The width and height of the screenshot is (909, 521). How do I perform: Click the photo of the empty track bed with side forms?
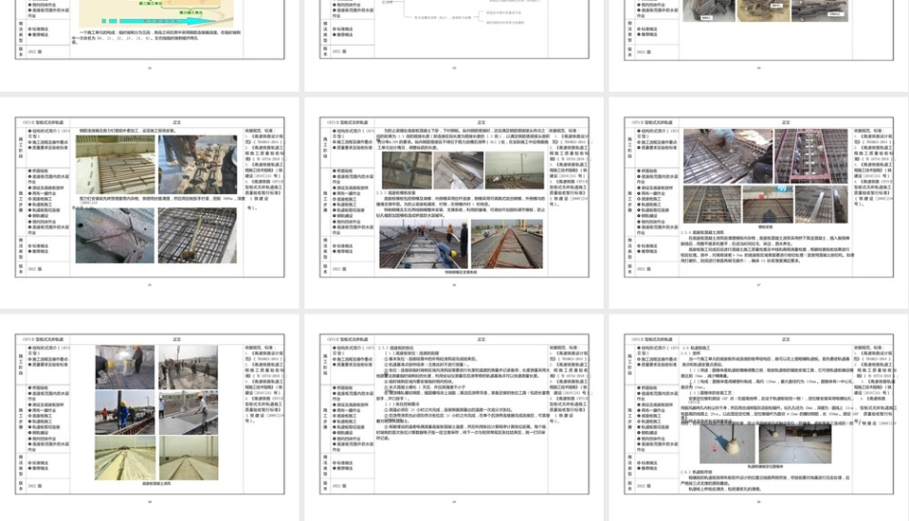[507, 244]
